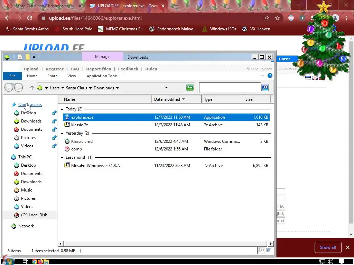Sort by Type column header
The width and height of the screenshot is (354, 265).
click(x=222, y=99)
